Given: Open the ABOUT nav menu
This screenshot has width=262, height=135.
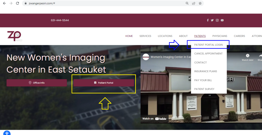Looking at the screenshot, I should (x=183, y=36).
